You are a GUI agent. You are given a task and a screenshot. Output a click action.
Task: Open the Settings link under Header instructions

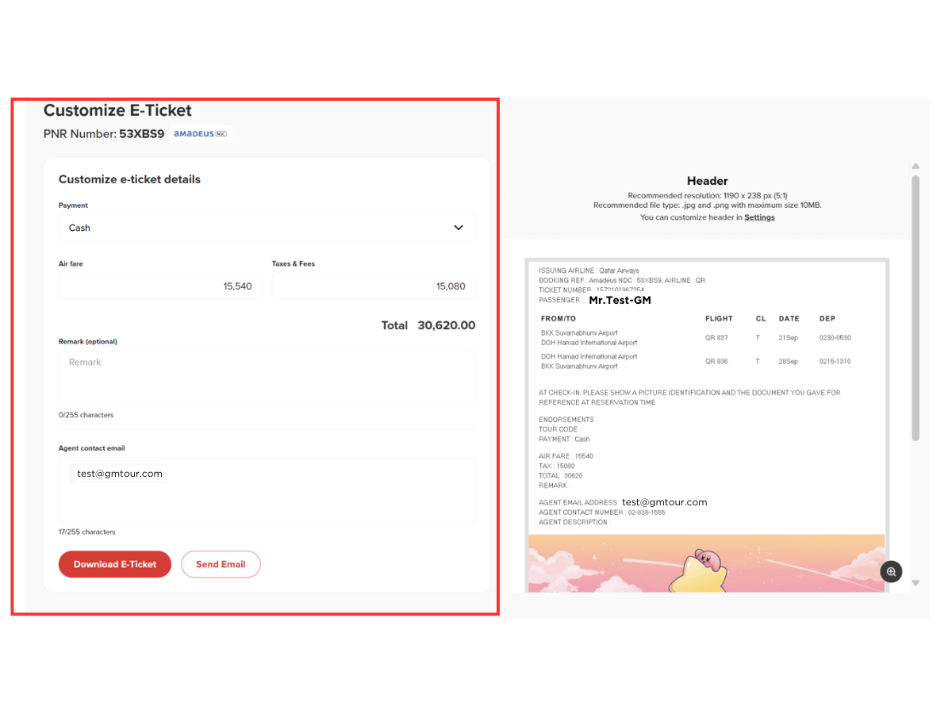(x=759, y=217)
